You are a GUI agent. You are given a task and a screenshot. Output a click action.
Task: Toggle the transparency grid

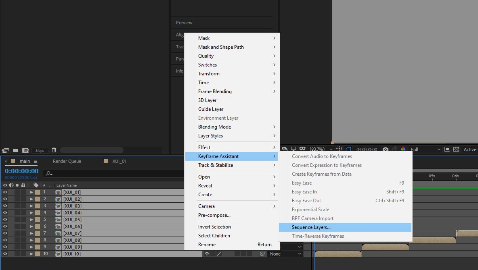pos(456,149)
